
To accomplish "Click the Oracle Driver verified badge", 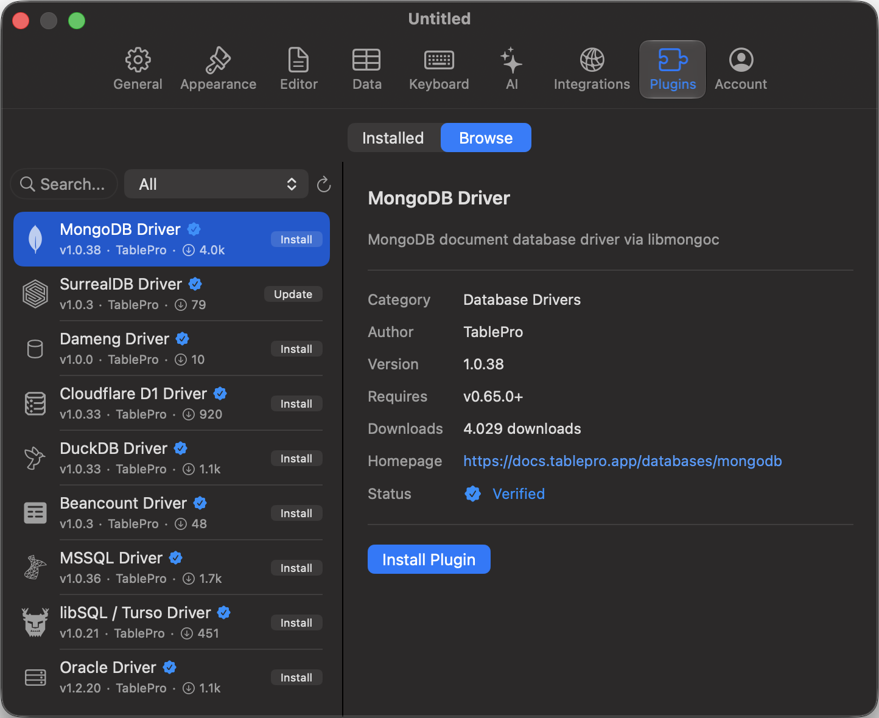I will pyautogui.click(x=170, y=667).
